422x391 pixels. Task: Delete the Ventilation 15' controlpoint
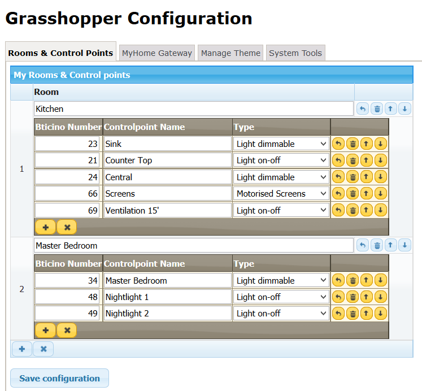click(x=353, y=210)
